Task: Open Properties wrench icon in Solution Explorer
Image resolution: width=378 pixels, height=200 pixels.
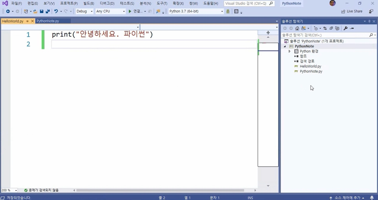Action: coord(345,28)
